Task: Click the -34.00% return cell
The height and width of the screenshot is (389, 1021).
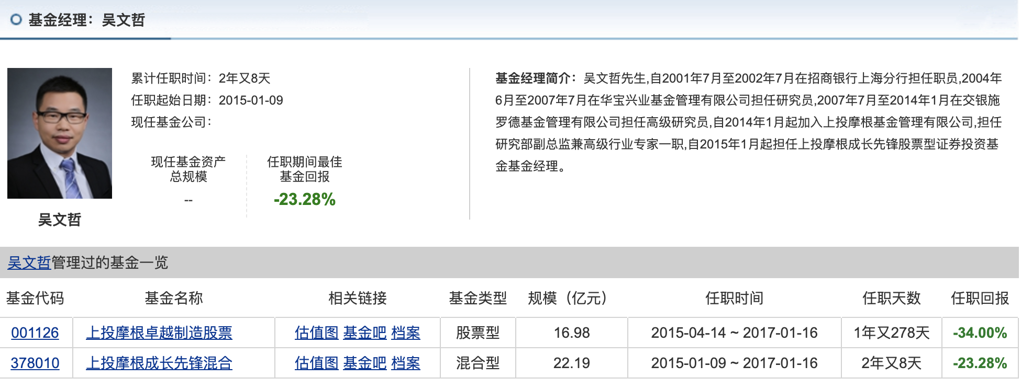Action: (980, 333)
